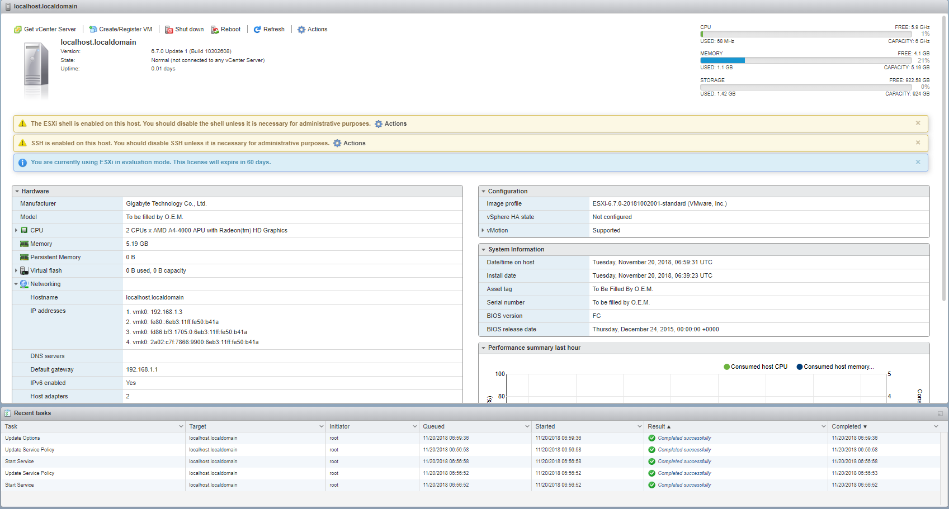Click the Persistent Memory icon

pos(25,257)
